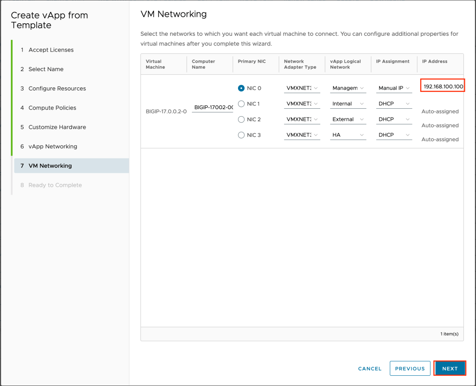
Task: Select NIC 1 as primary NIC
Action: pos(241,104)
